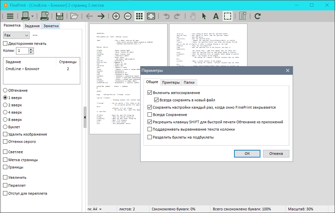
Task: Select the text A tool
Action: click(x=216, y=16)
